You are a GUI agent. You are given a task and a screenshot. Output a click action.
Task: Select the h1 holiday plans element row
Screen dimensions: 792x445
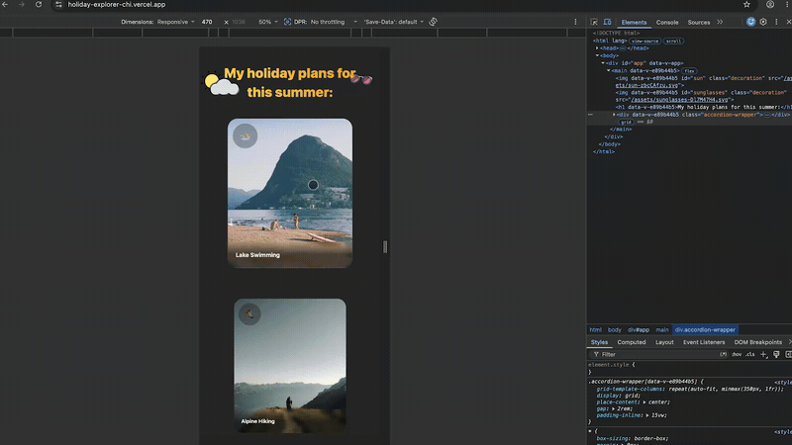point(703,108)
